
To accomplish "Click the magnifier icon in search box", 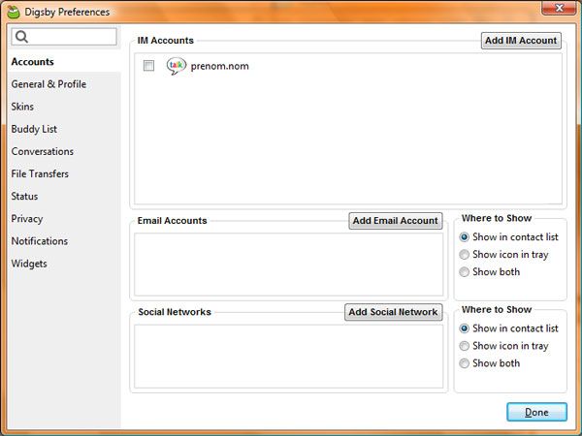I will [22, 37].
